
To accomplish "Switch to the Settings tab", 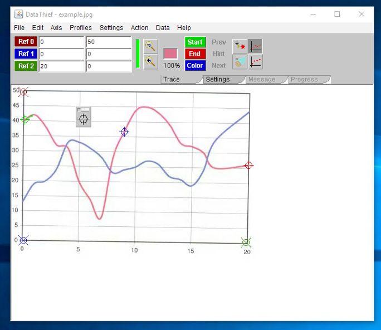I will point(224,80).
